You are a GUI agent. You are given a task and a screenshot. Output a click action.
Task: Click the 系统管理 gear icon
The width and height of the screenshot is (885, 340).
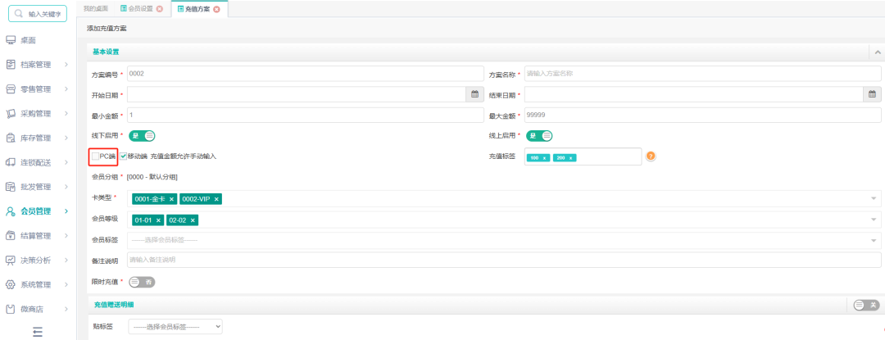pos(10,285)
